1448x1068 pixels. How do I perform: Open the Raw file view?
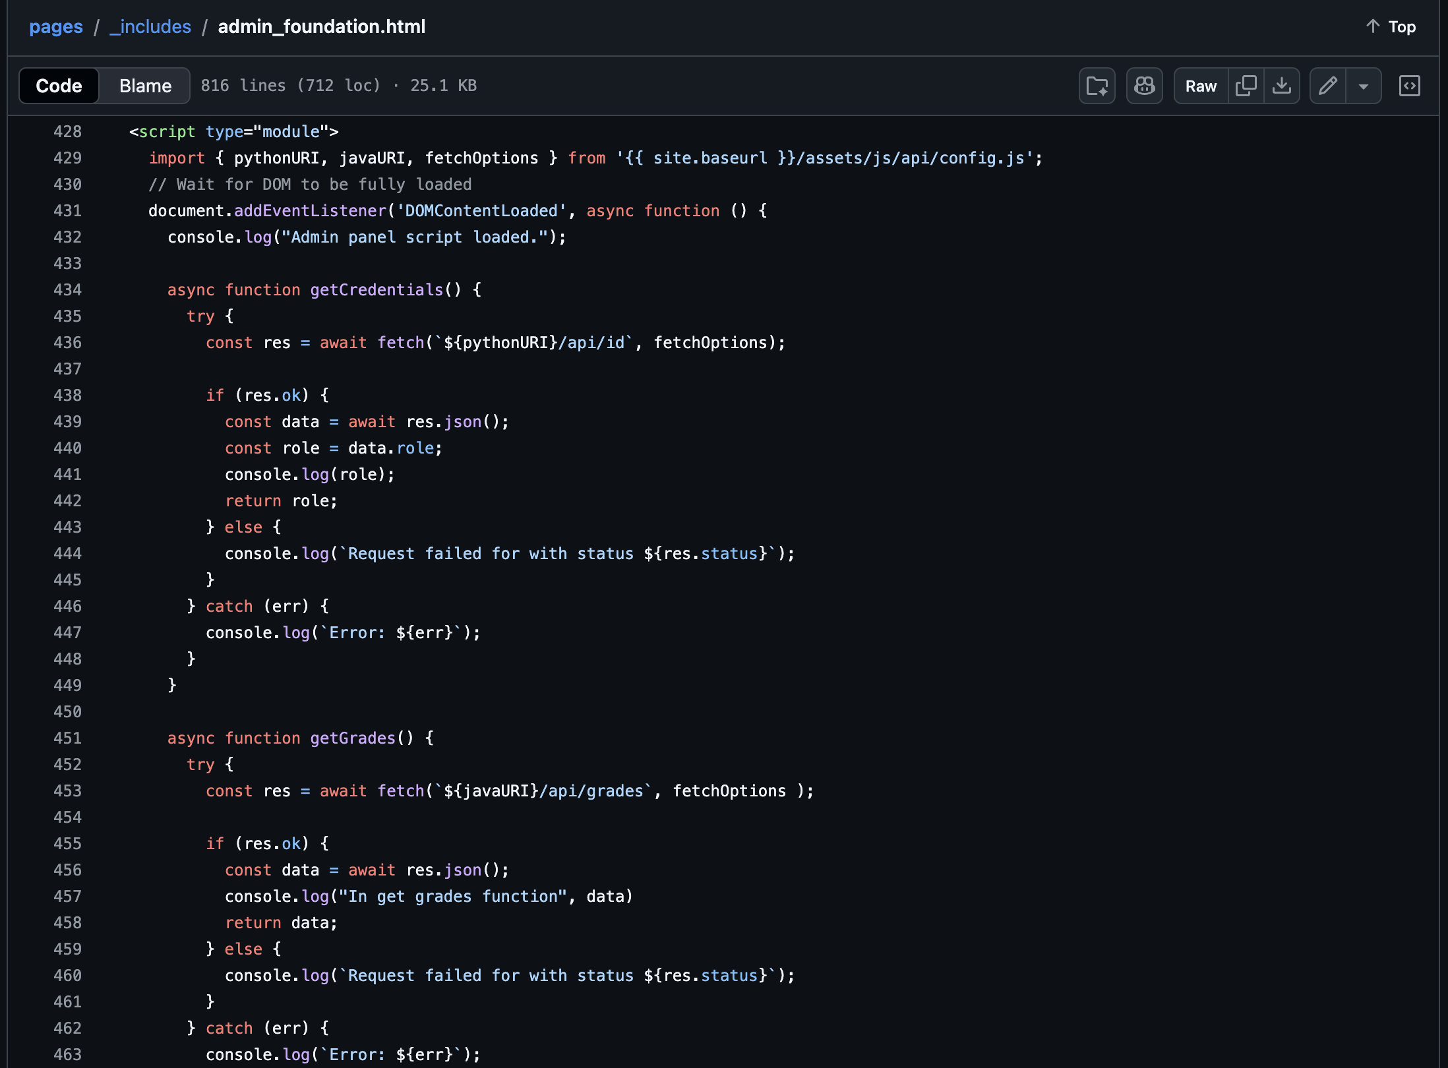click(1200, 86)
